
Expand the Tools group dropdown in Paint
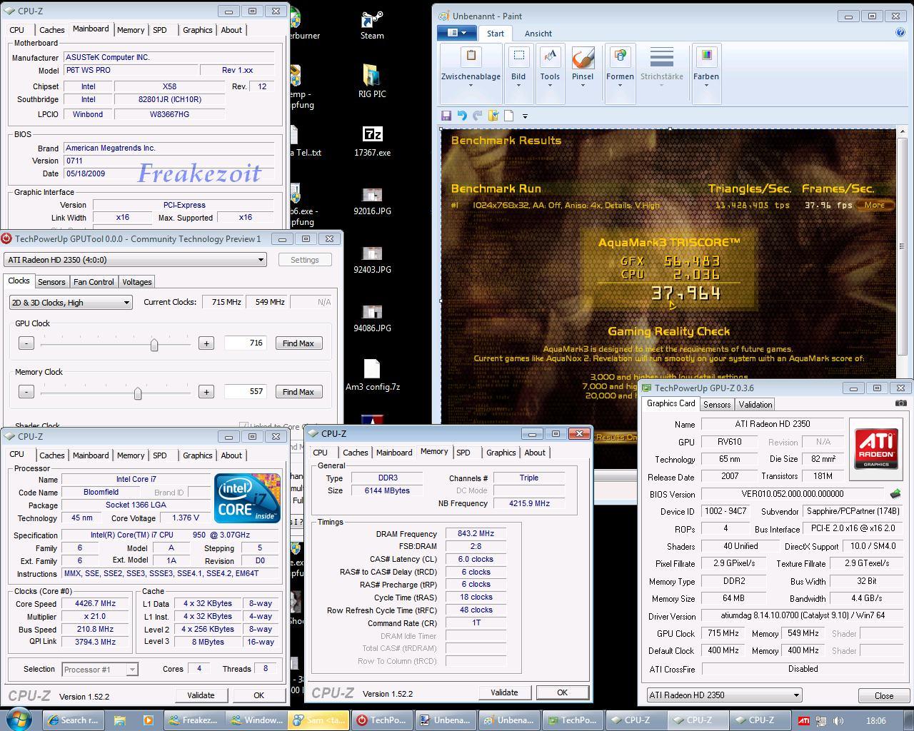(x=550, y=86)
